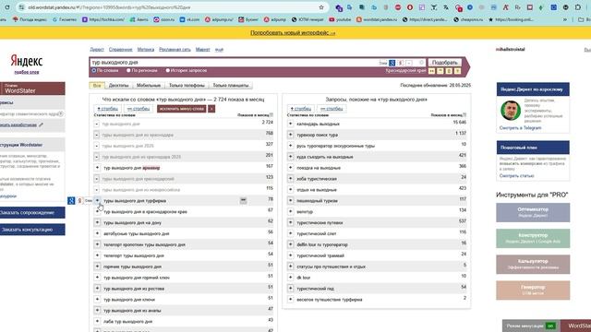Toggle plus button for туры выходного дня турфирма
The height and width of the screenshot is (332, 591).
97,201
